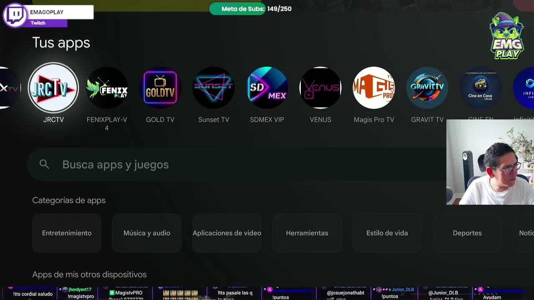Browse the Aplicaciones de video category
The width and height of the screenshot is (534, 300).
pos(227,233)
